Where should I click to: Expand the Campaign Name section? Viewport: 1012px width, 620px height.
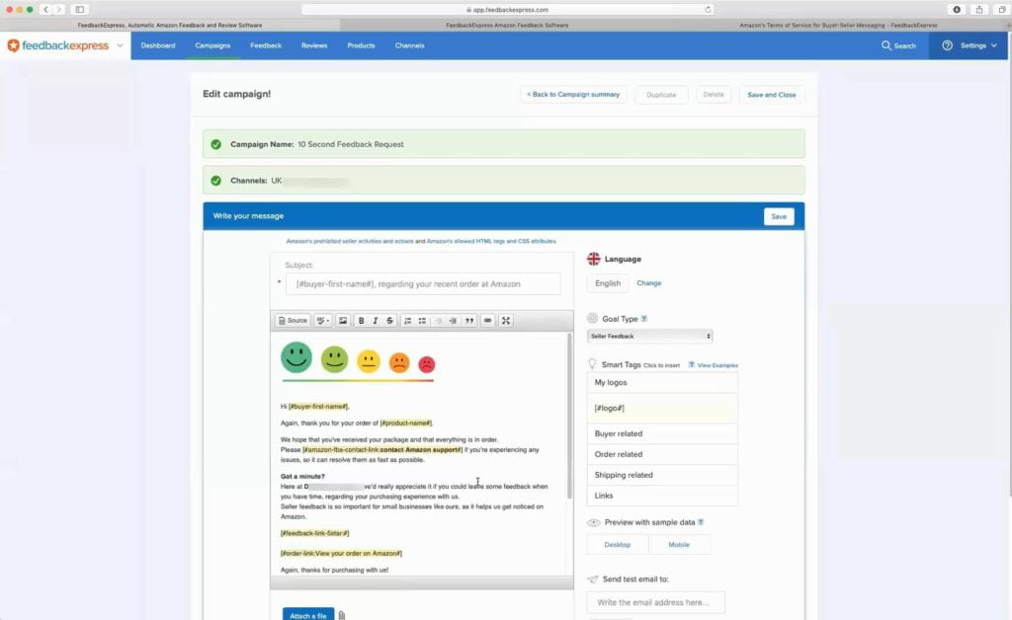(503, 144)
